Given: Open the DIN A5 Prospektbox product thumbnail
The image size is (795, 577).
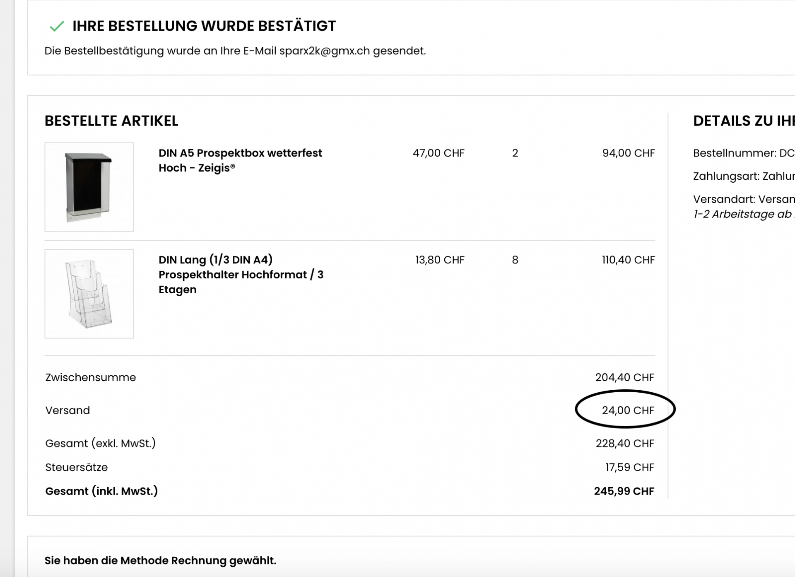Looking at the screenshot, I should click(89, 187).
